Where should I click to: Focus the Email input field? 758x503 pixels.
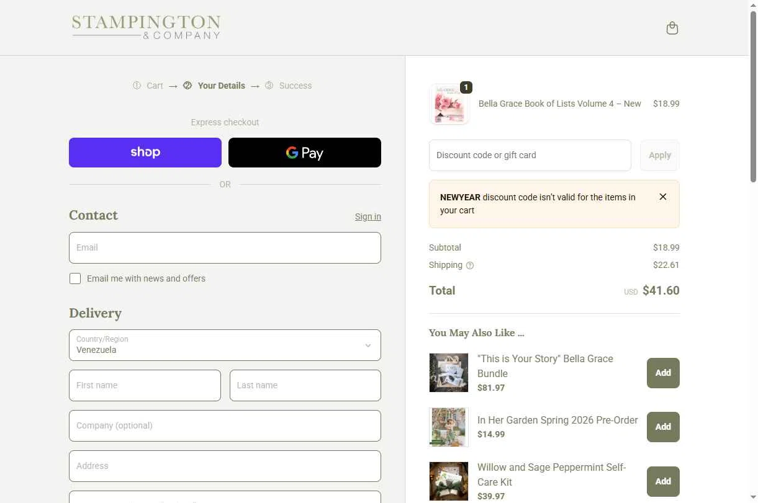[x=225, y=247]
